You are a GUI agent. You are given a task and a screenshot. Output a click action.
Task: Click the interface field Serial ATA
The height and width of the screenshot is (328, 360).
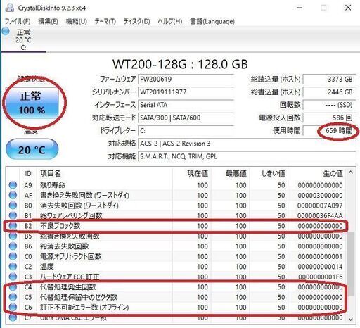click(x=186, y=105)
